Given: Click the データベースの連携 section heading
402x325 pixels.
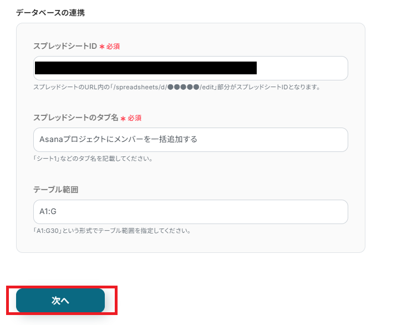Looking at the screenshot, I should click(50, 12).
